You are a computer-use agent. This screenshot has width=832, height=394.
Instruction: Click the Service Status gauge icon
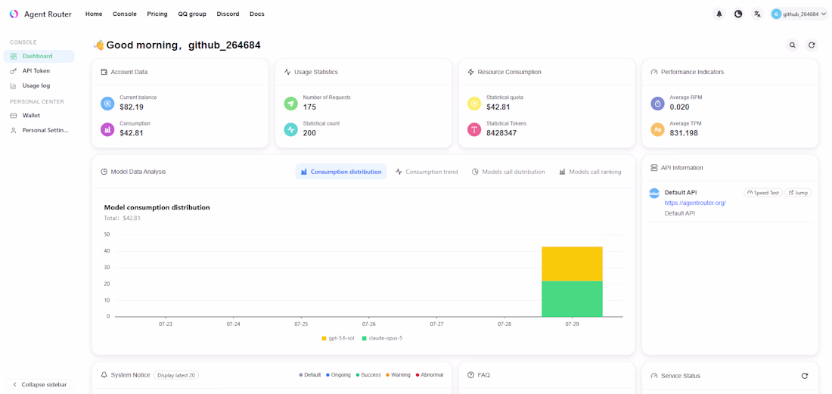point(654,375)
